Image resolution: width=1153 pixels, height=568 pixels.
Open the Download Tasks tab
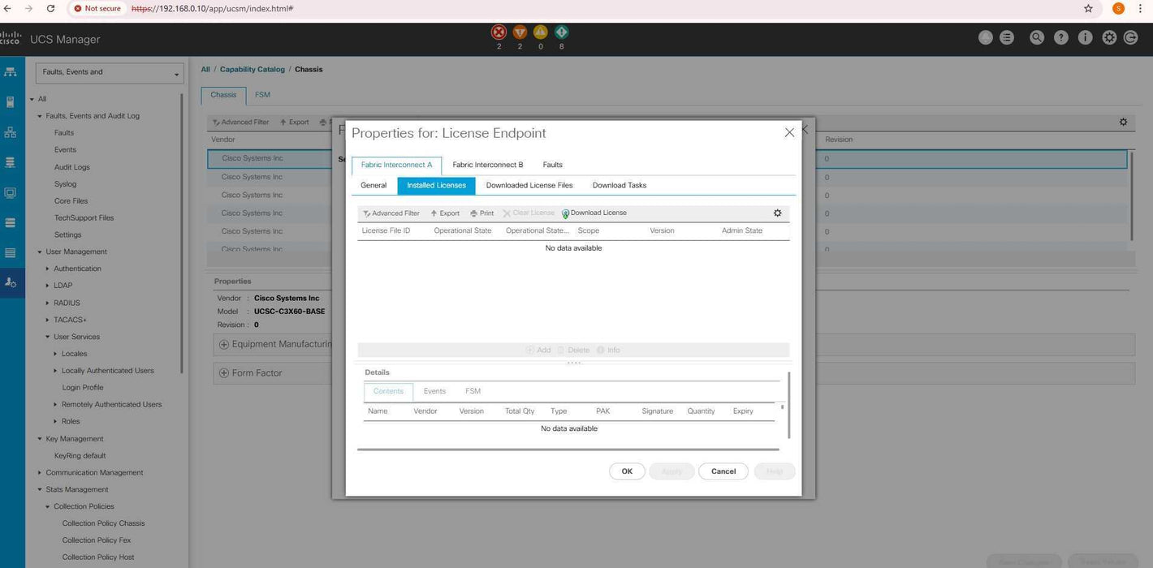click(x=620, y=185)
